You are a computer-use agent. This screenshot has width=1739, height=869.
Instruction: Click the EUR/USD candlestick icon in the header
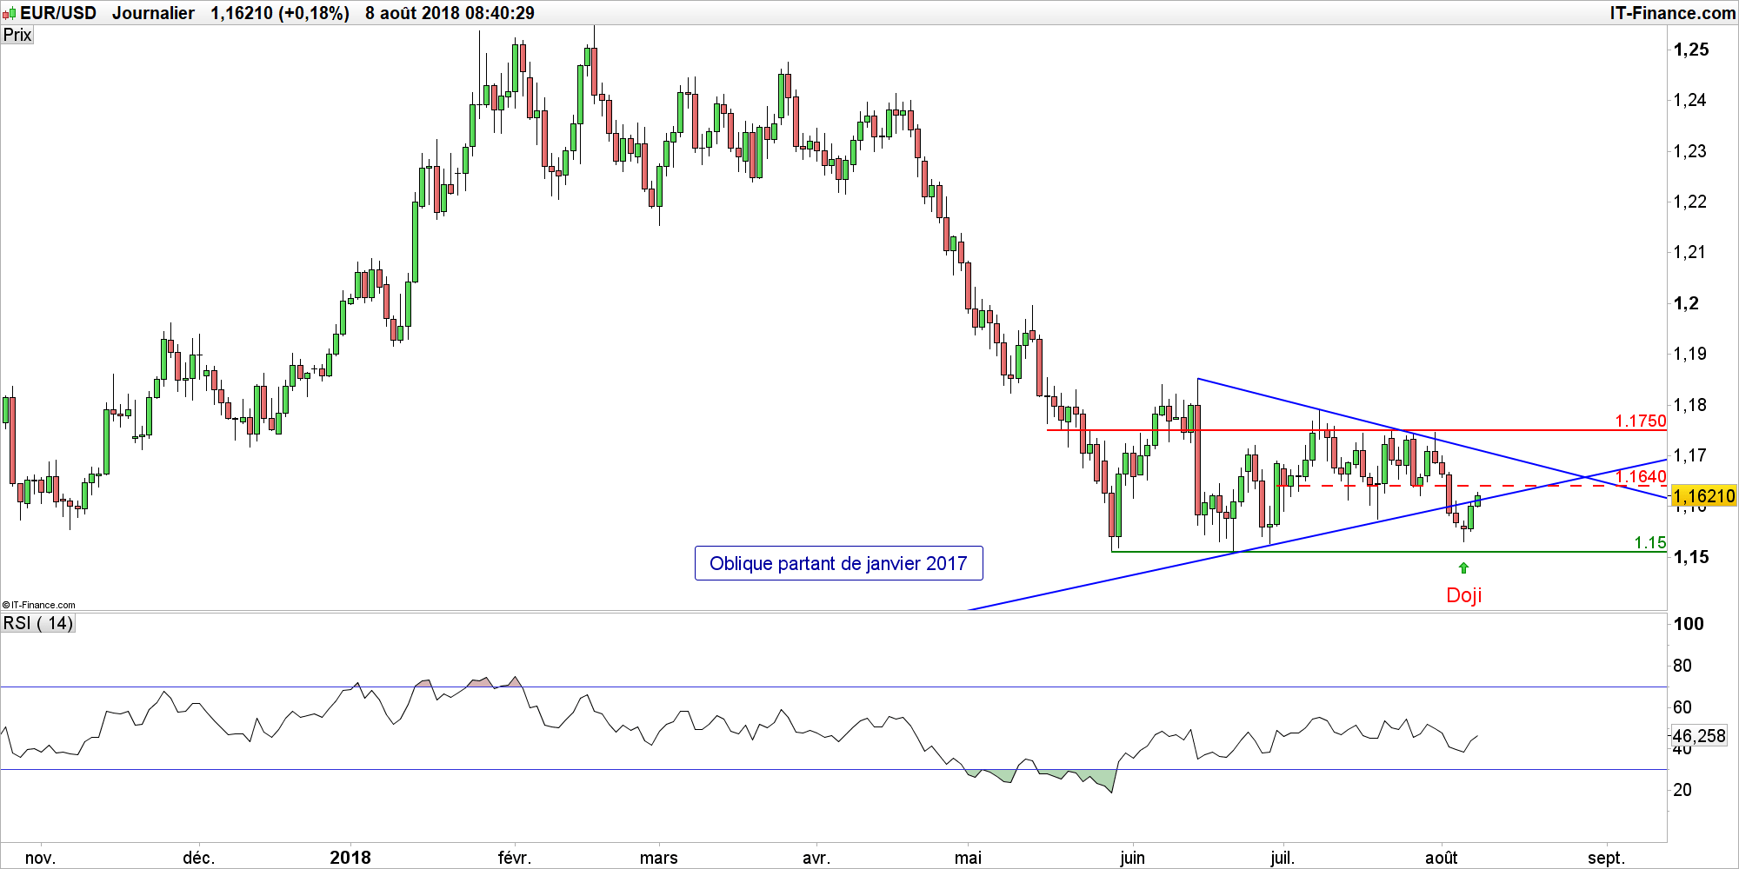click(9, 13)
